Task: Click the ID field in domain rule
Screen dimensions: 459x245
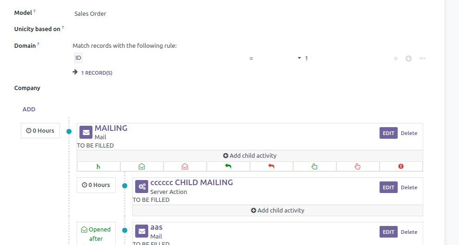Action: tap(78, 58)
